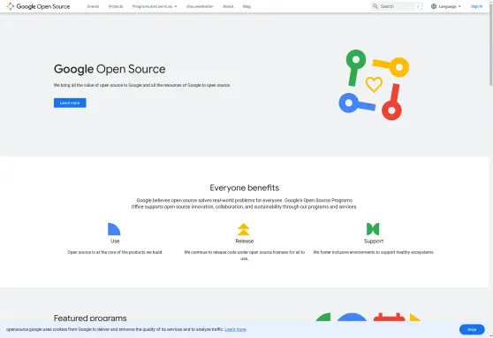The image size is (493, 338).
Task: Click the Learn more blue button
Action: [70, 103]
